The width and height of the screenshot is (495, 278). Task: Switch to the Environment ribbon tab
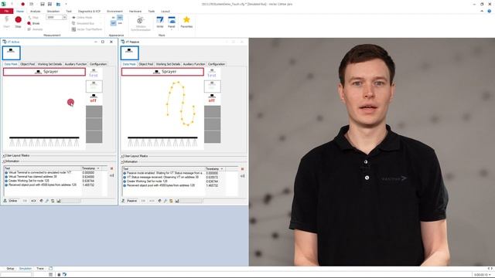pyautogui.click(x=114, y=11)
